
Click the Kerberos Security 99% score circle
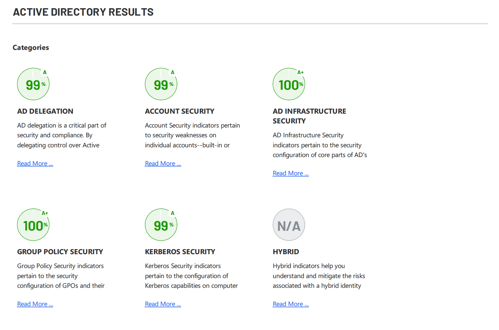click(161, 225)
